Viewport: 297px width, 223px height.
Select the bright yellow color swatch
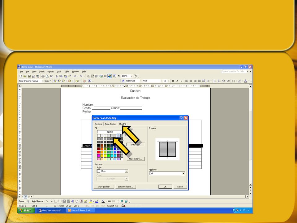pos(105,155)
